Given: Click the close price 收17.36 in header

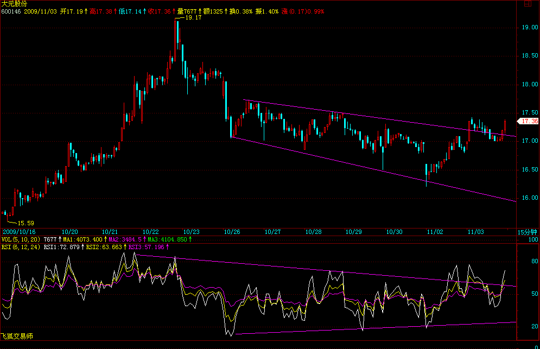Looking at the screenshot, I should [160, 11].
